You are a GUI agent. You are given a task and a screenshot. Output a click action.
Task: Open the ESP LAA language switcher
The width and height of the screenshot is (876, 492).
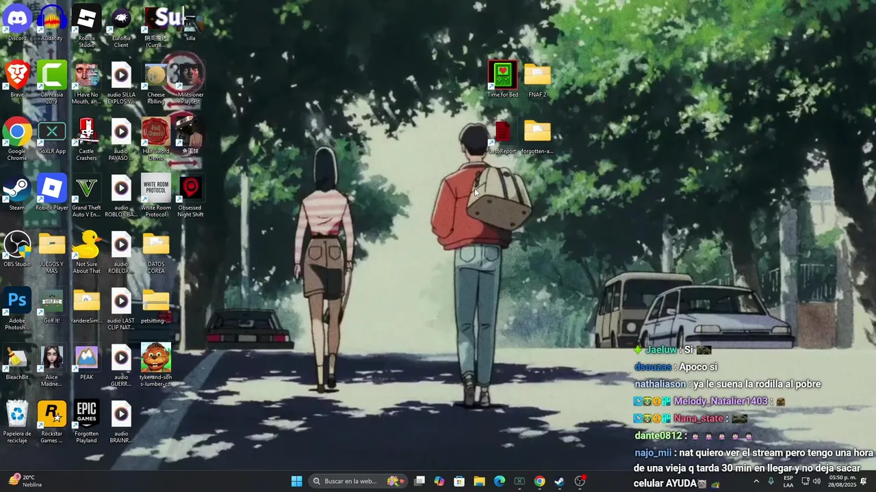[788, 481]
